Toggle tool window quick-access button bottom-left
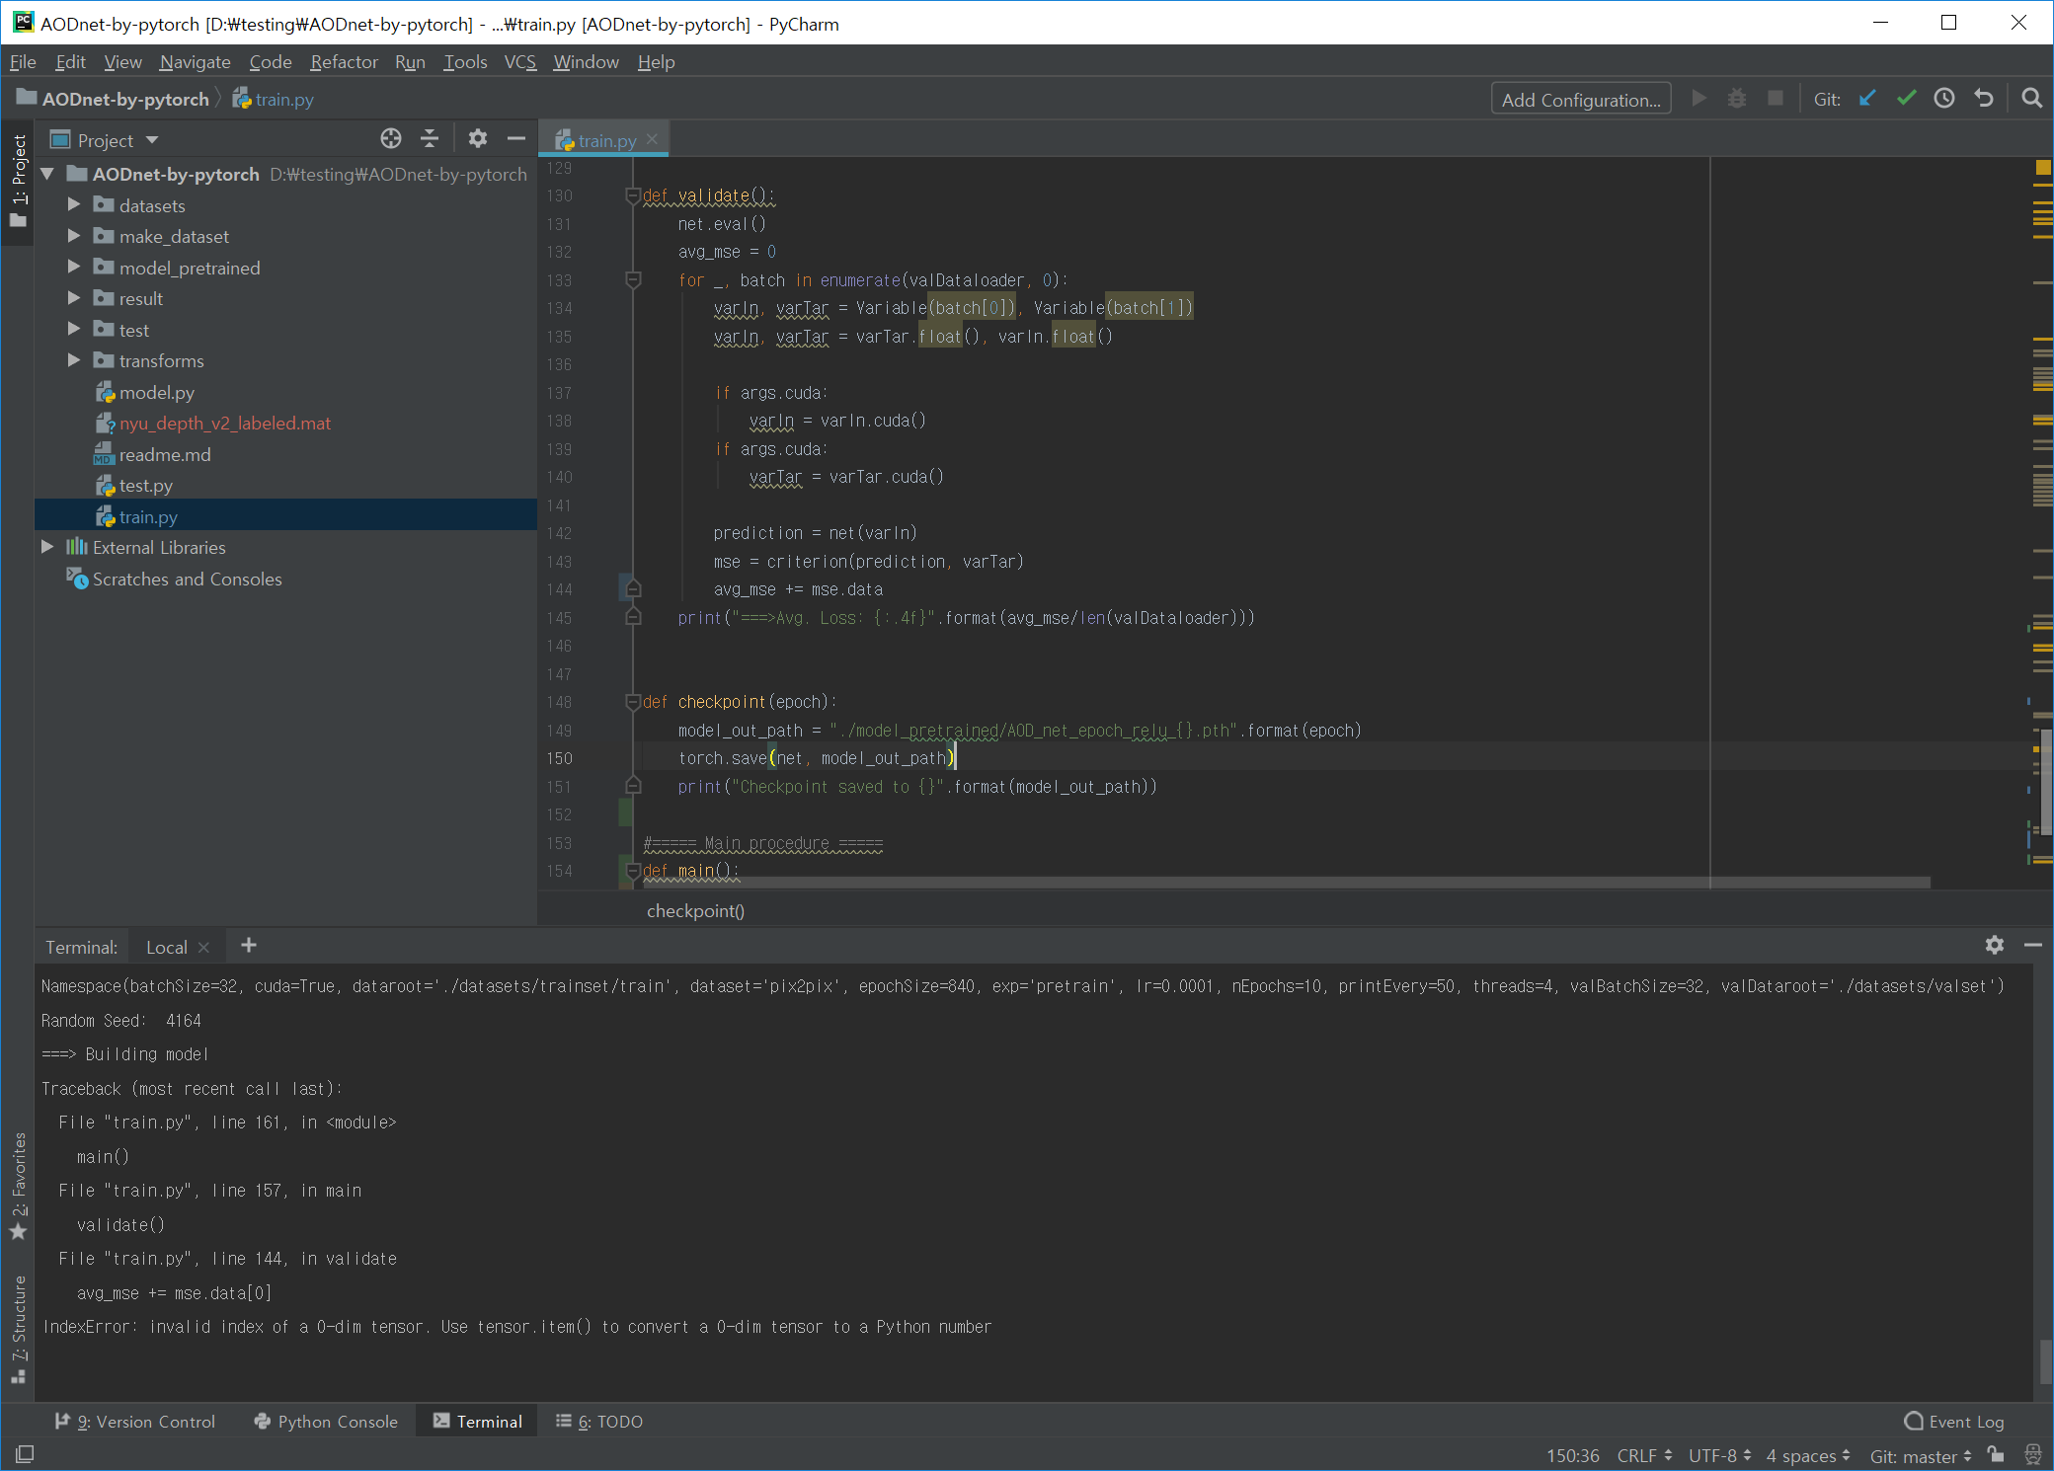Viewport: 2054px width, 1471px height. coord(25,1454)
